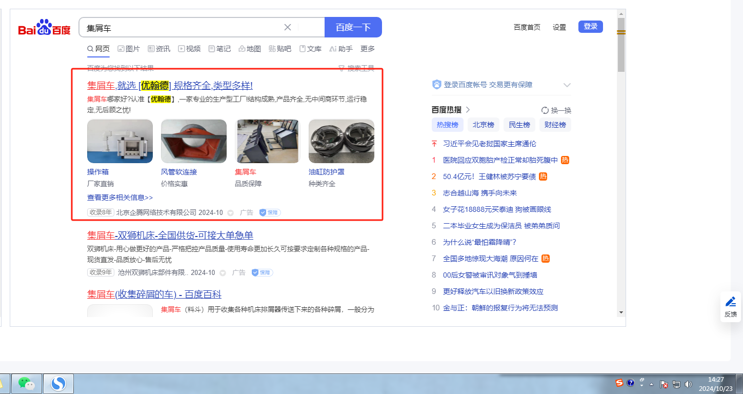Viewport: 743px width, 394px height.
Task: Open the 集屑车 product thumbnail
Action: tap(268, 141)
